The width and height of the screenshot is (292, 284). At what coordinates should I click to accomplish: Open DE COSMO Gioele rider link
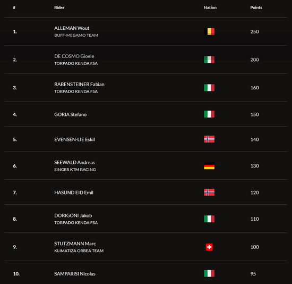[x=74, y=56]
